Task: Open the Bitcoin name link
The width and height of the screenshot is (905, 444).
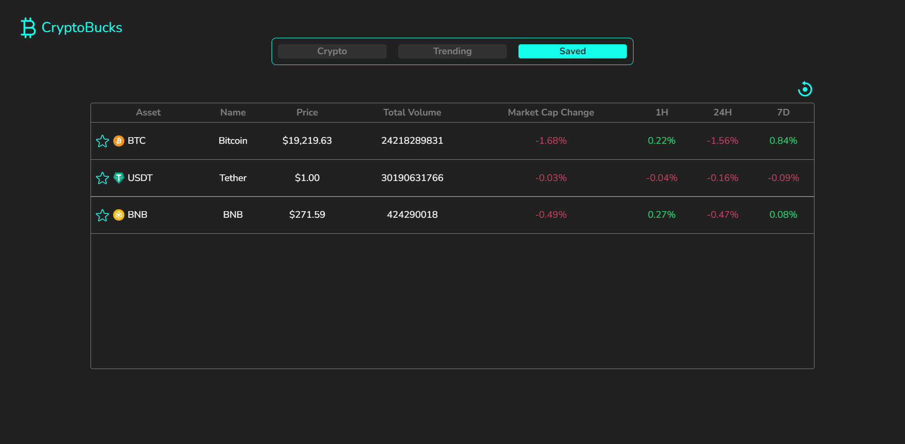Action: [233, 140]
